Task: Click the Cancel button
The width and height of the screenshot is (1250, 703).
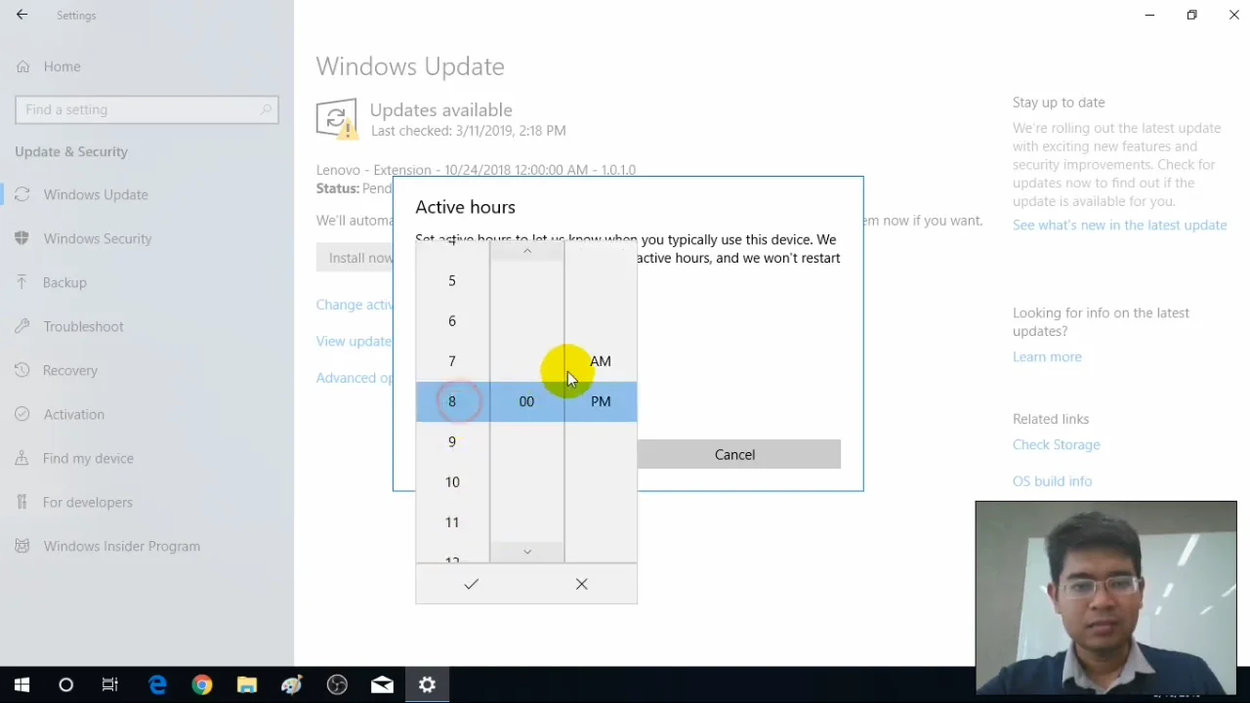Action: (x=734, y=454)
